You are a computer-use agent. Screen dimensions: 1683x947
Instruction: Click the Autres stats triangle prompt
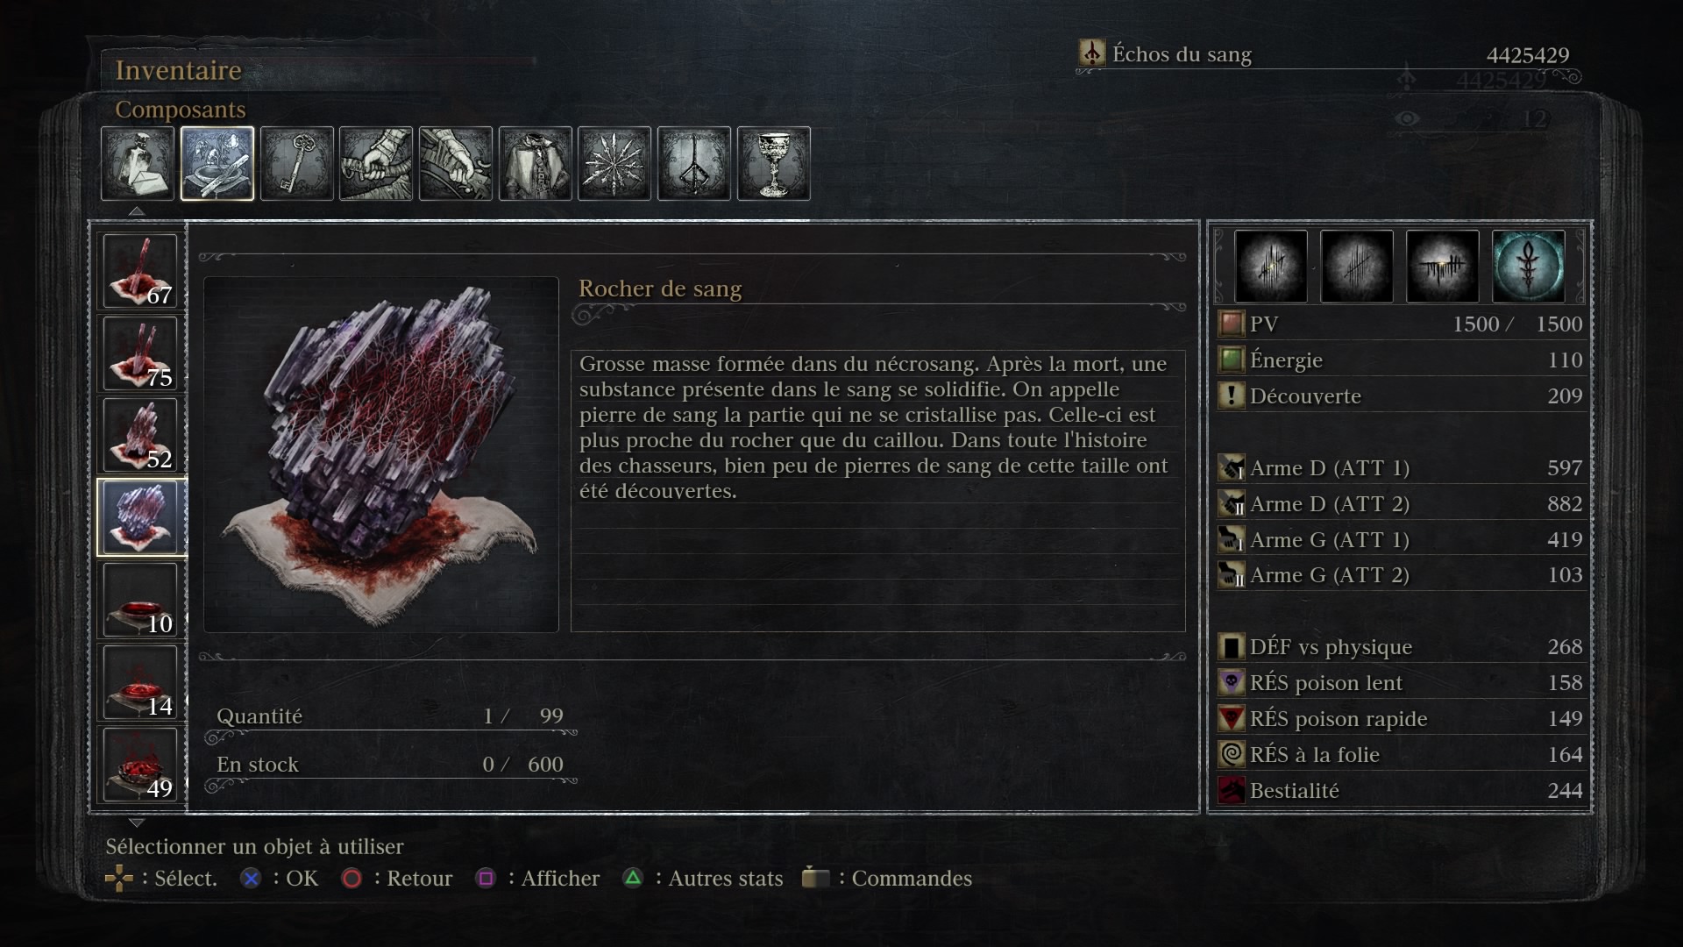pos(702,878)
